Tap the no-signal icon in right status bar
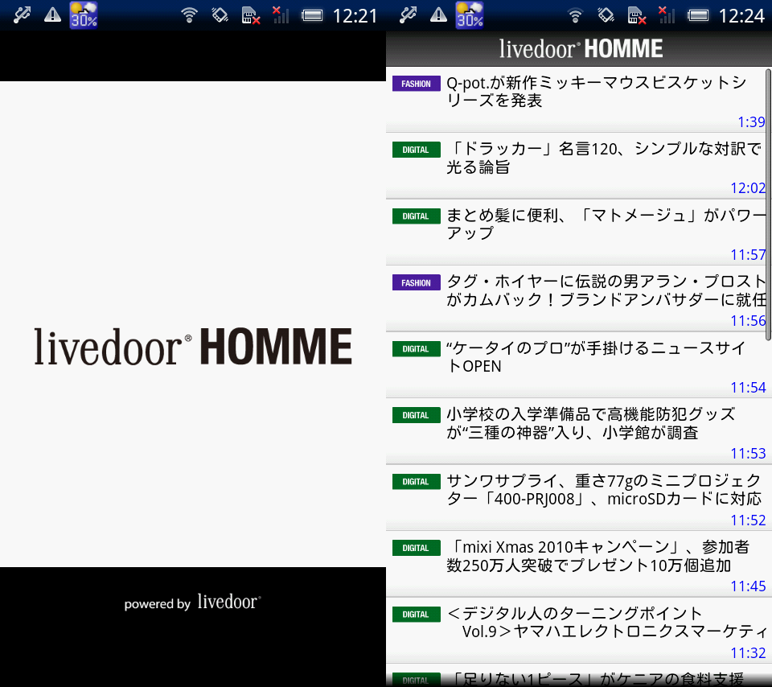 (667, 15)
